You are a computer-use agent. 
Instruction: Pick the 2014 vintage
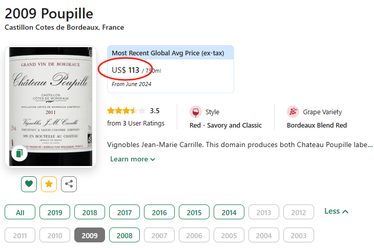[x=229, y=212]
